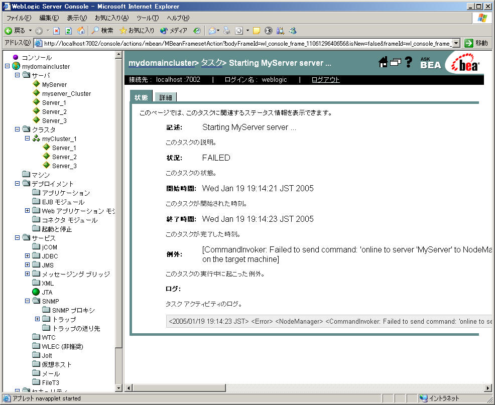This screenshot has width=495, height=405.
Task: Click the IE Refresh toolbar icon
Action: tap(68, 31)
